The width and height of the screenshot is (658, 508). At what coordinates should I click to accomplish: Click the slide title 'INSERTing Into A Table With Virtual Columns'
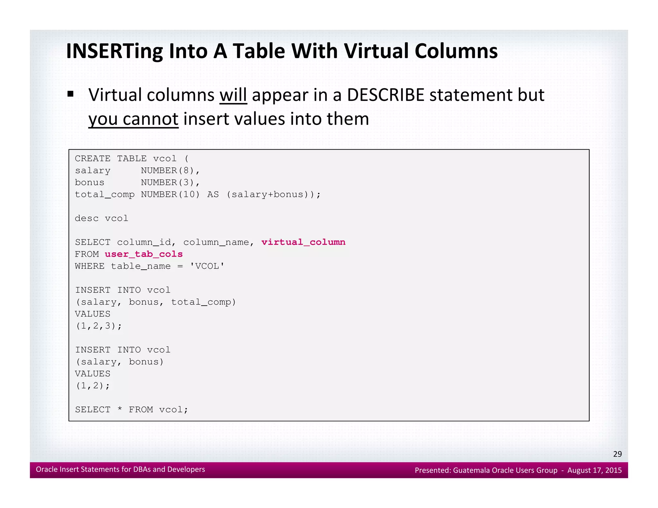(282, 51)
